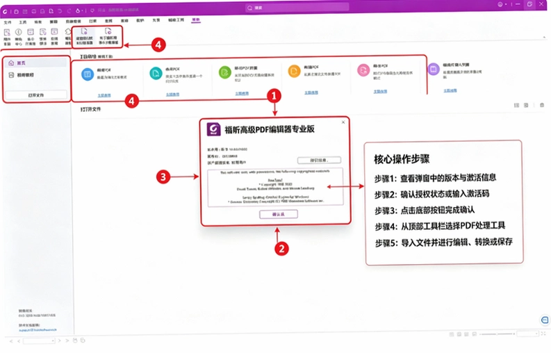Screen dimensions: 551x353
Task: Open the 文件 menu at the left of the menu bar
Action: (x=8, y=22)
